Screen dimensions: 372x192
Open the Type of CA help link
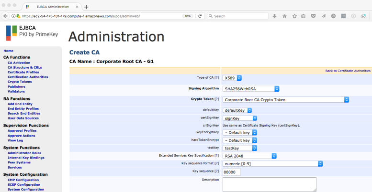pos(217,77)
